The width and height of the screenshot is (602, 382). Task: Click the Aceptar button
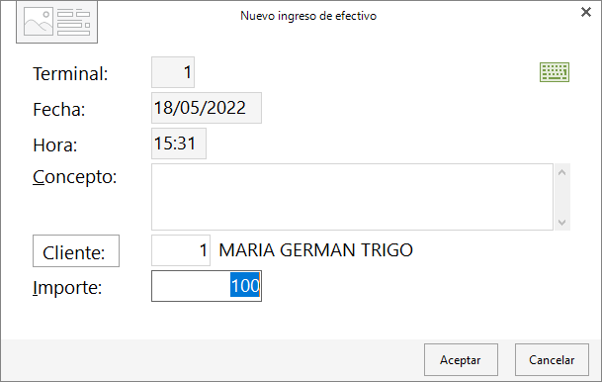pos(461,359)
